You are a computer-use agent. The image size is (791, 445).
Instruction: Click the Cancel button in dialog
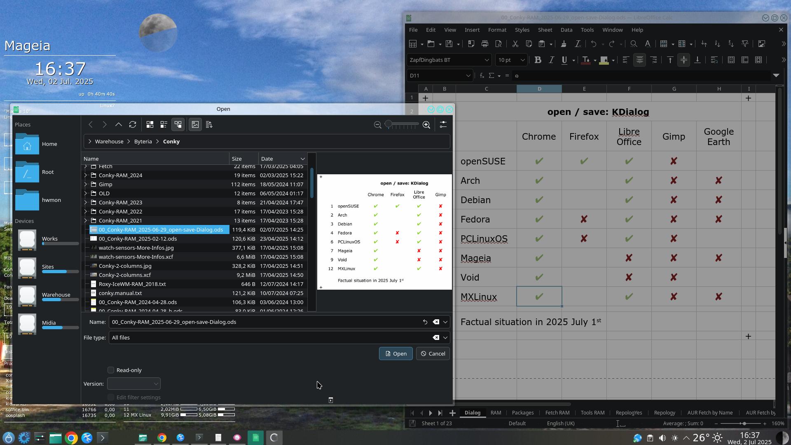click(433, 354)
